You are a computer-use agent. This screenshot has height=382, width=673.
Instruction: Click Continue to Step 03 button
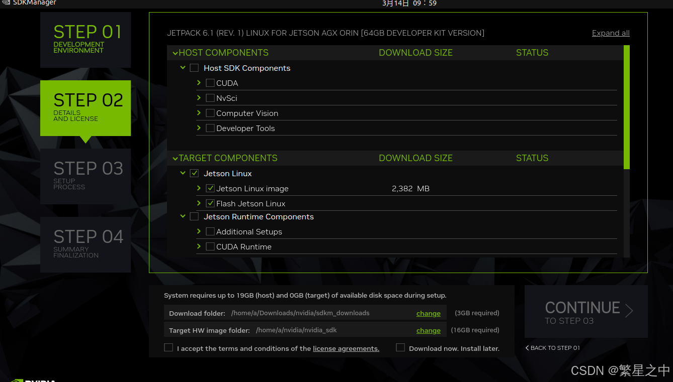(586, 312)
